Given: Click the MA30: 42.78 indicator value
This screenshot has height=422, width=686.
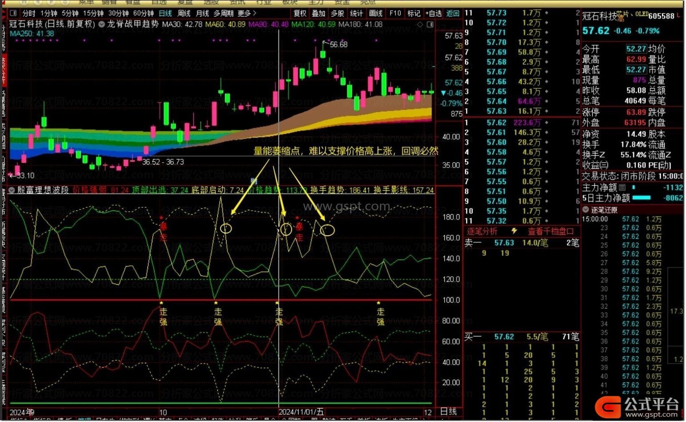Looking at the screenshot, I should 182,24.
